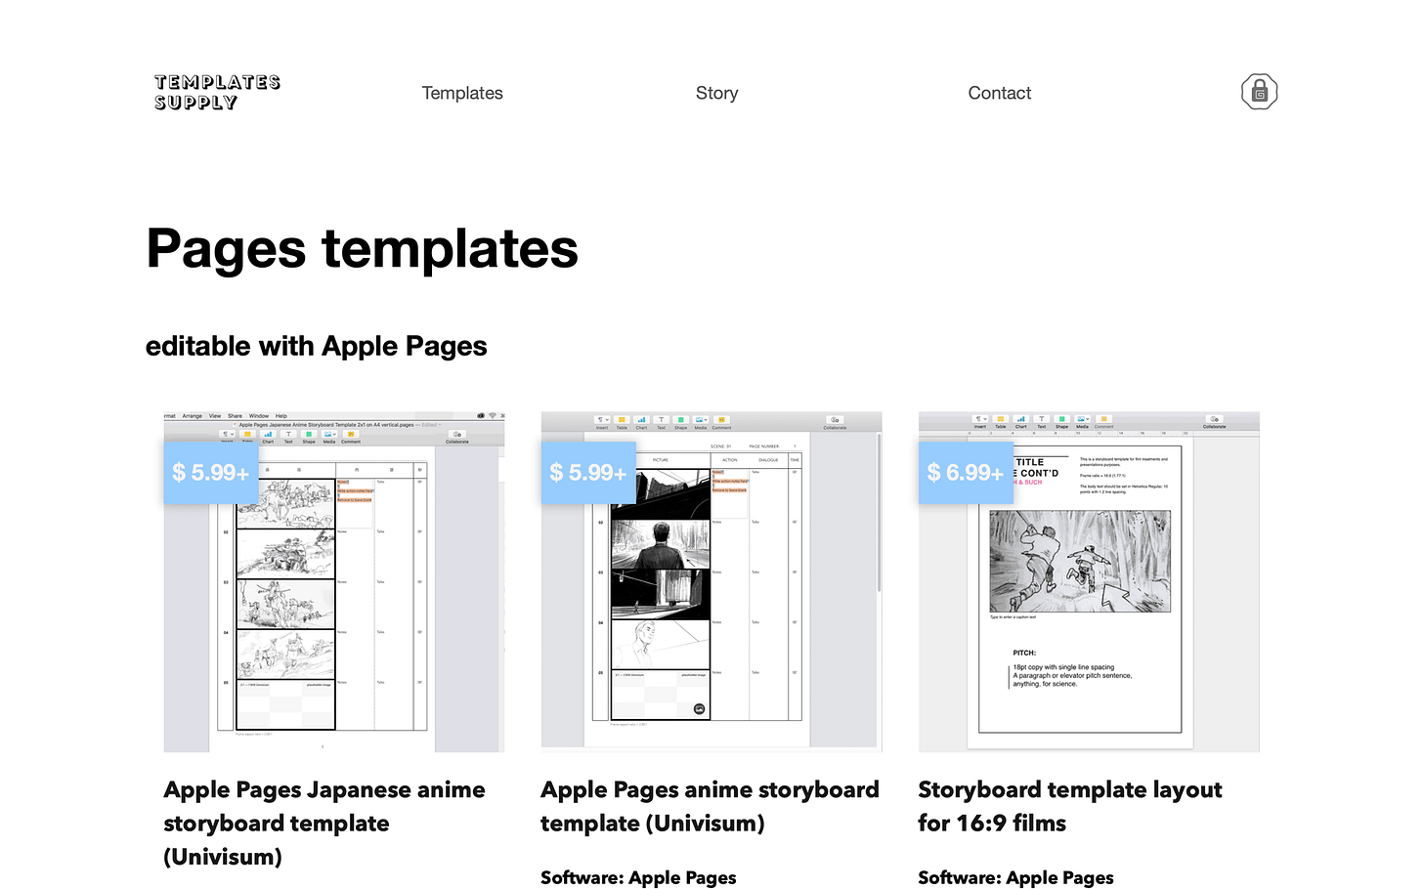Click $6.99+ price tag on 16:9 films template
Image resolution: width=1423 pixels, height=889 pixels.
(966, 473)
